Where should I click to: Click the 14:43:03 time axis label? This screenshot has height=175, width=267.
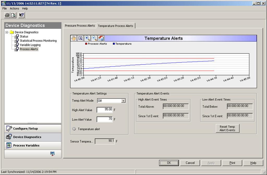pos(162,79)
